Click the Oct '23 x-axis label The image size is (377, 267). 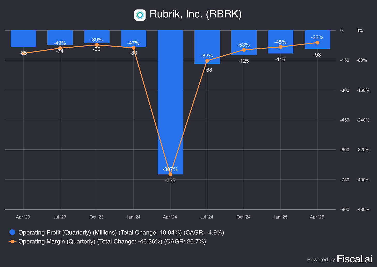tap(97, 217)
